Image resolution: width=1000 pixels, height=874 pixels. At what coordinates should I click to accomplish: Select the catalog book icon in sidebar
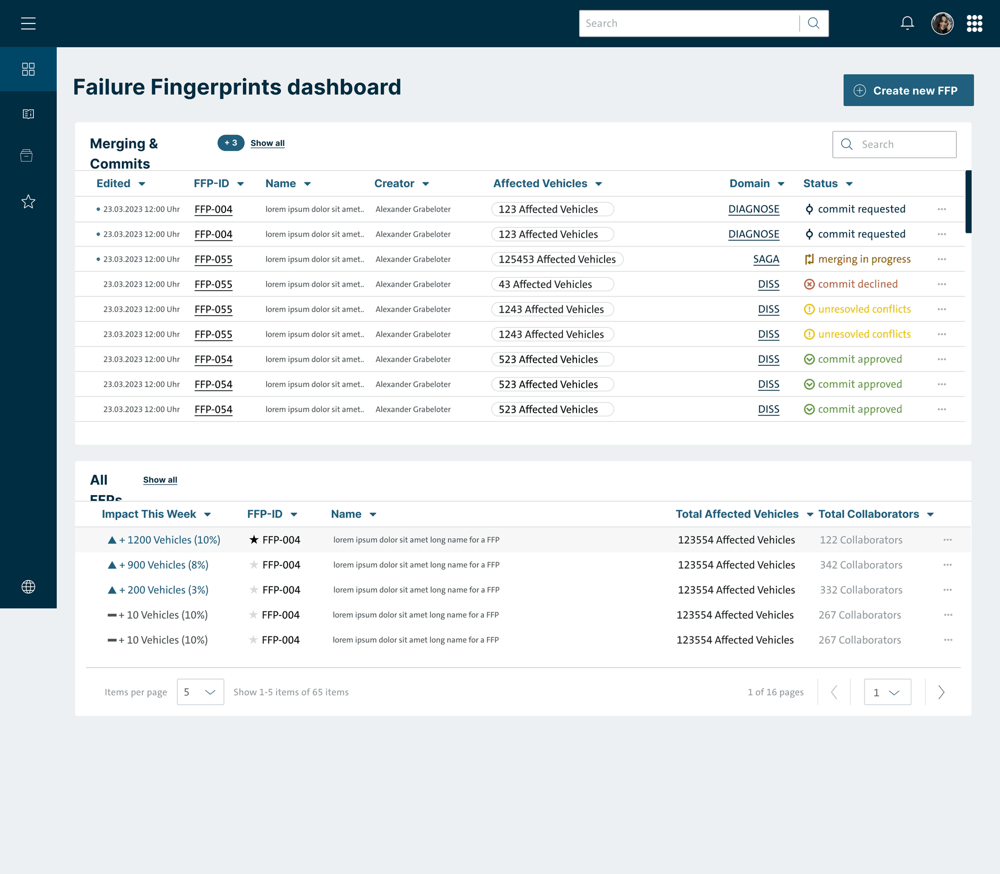pos(28,114)
